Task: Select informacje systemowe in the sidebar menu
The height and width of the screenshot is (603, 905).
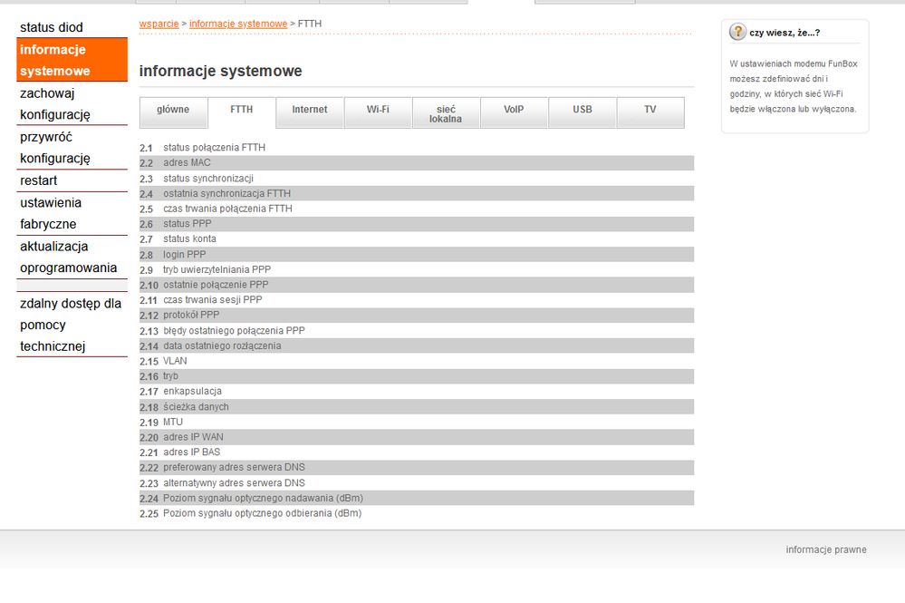Action: point(54,60)
